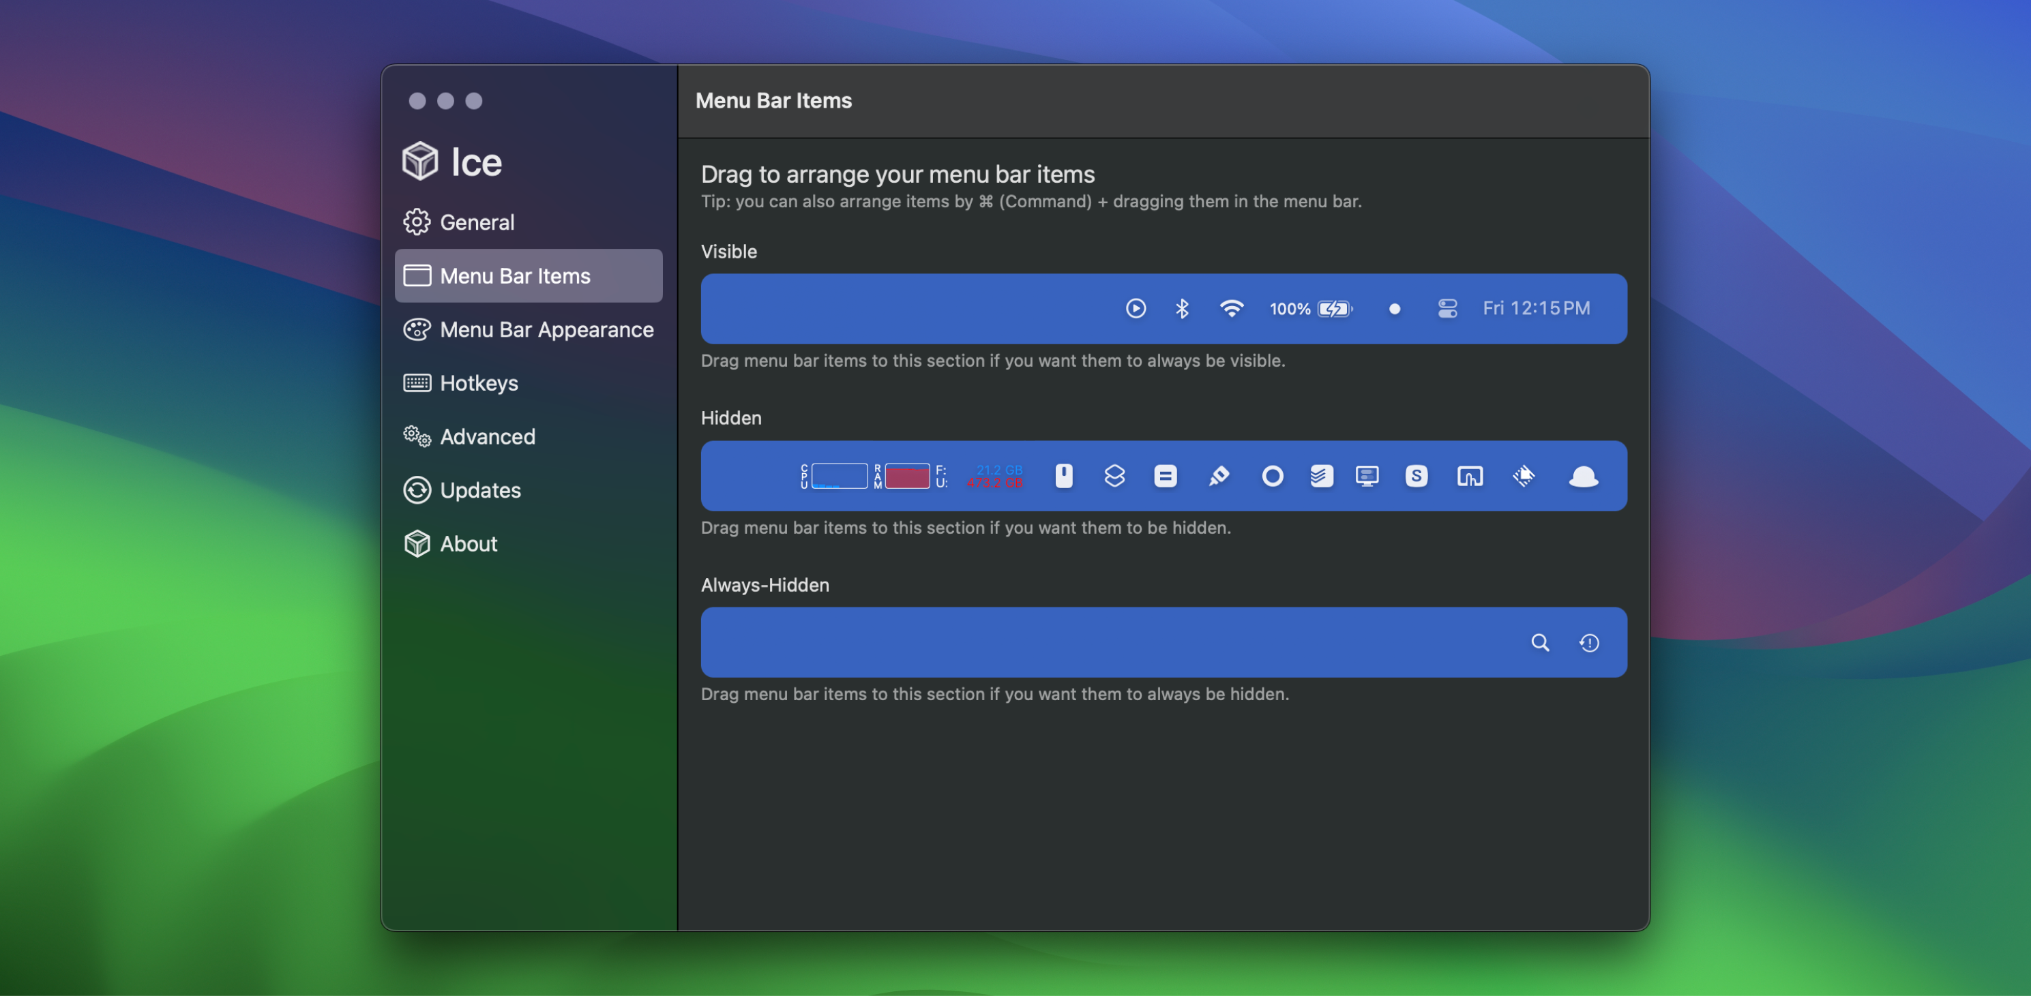2031x996 pixels.
Task: Click the Spotlight magnifier in Always-Hidden
Action: (1540, 642)
